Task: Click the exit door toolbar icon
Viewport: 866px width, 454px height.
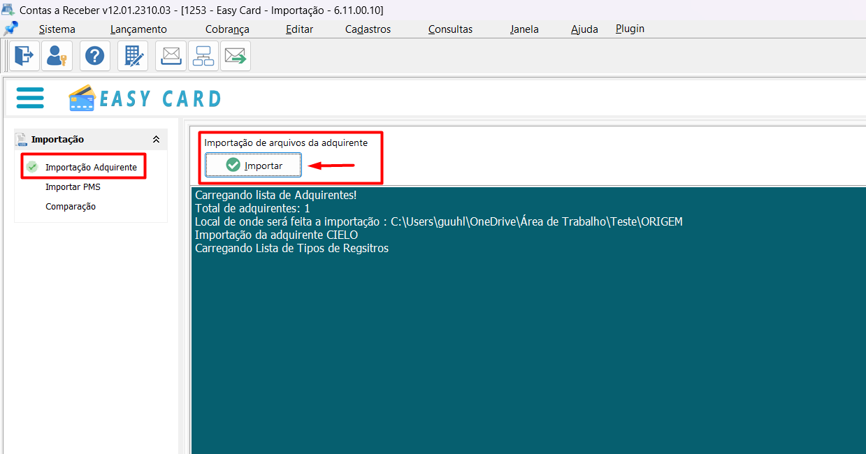Action: (24, 56)
